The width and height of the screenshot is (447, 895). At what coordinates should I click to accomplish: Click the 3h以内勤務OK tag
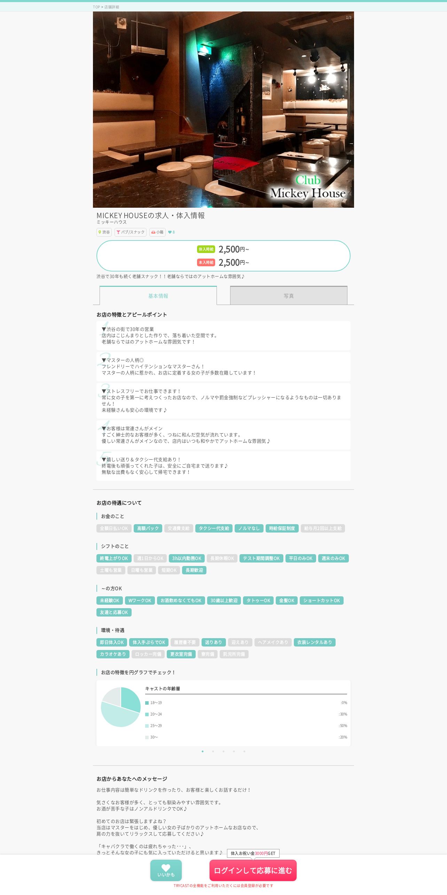[x=187, y=558]
